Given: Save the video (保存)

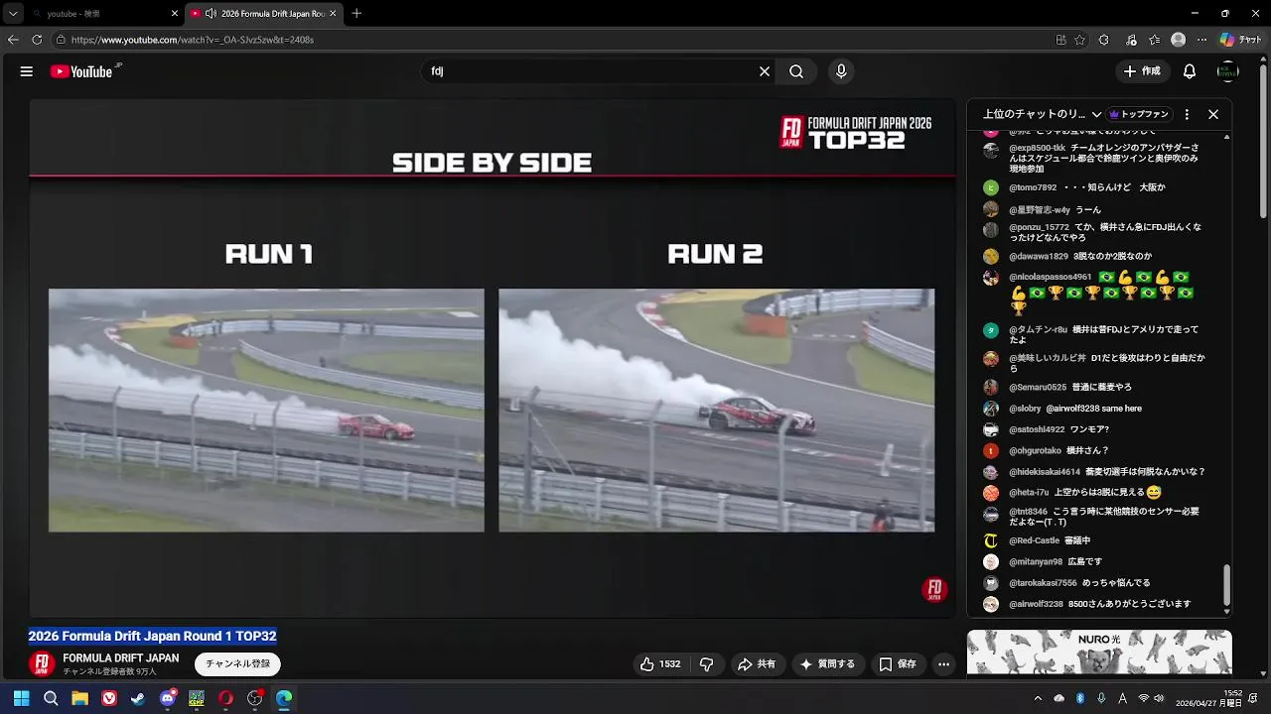Looking at the screenshot, I should tap(898, 664).
